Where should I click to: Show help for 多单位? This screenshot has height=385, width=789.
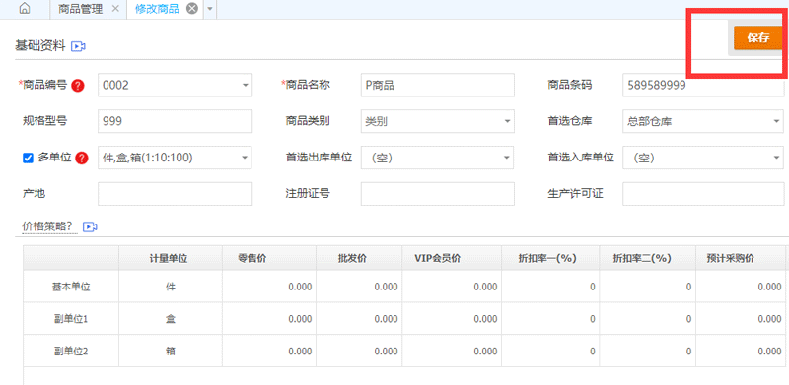pos(82,159)
